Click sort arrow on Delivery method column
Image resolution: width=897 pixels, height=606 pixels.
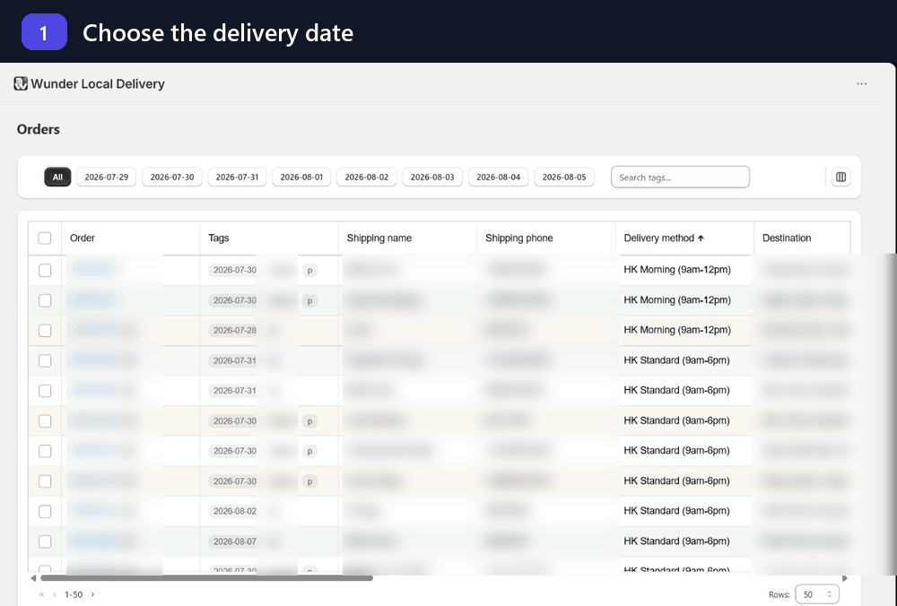click(x=701, y=238)
